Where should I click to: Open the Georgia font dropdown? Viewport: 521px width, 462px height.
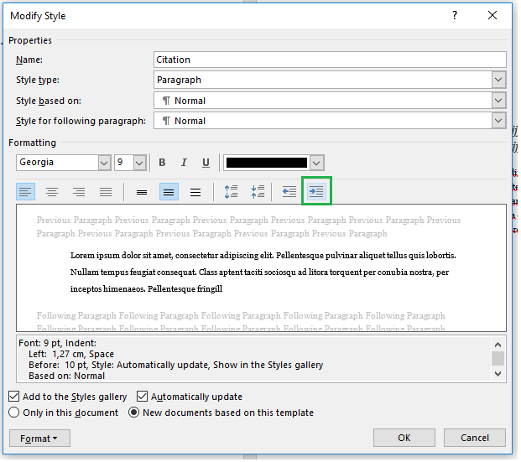[x=104, y=163]
